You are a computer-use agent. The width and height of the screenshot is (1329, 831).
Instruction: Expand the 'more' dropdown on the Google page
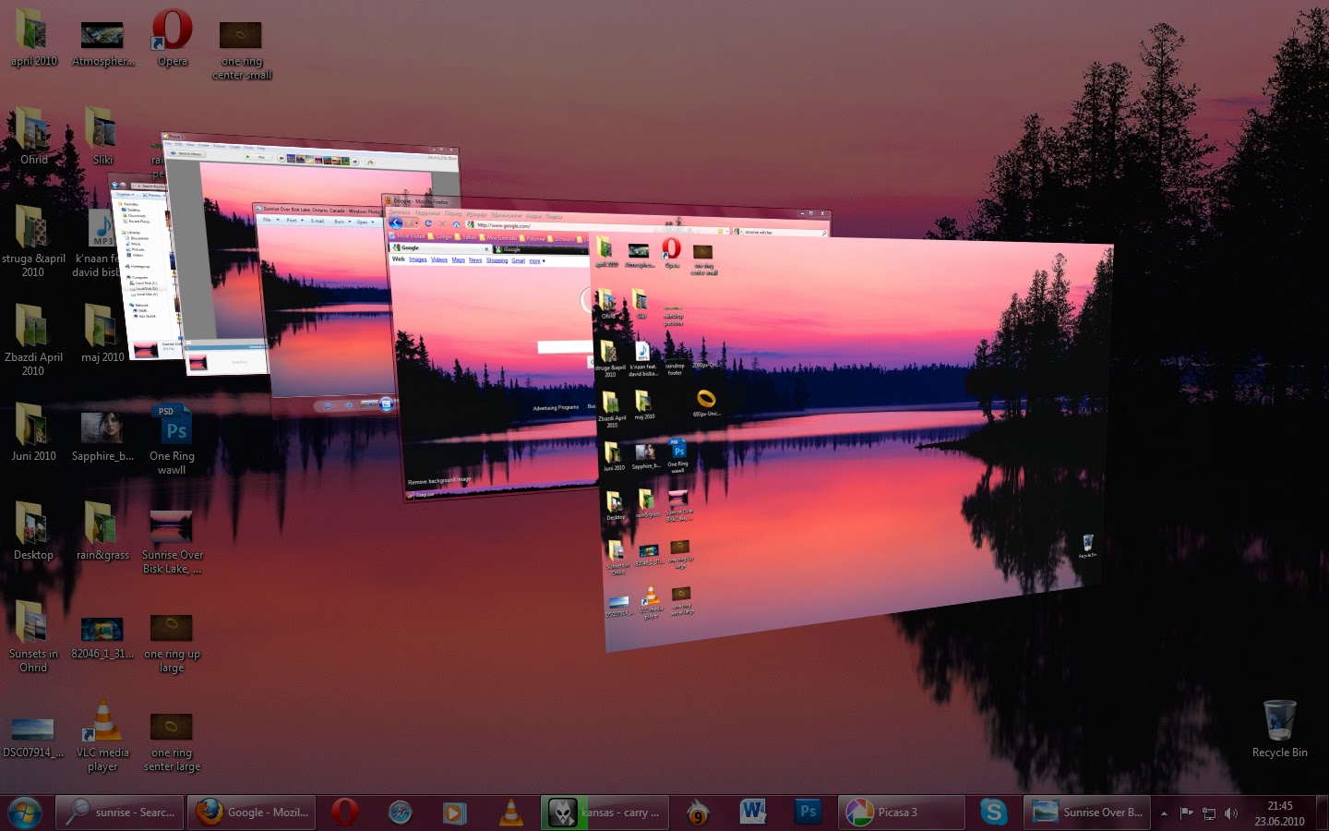click(534, 261)
